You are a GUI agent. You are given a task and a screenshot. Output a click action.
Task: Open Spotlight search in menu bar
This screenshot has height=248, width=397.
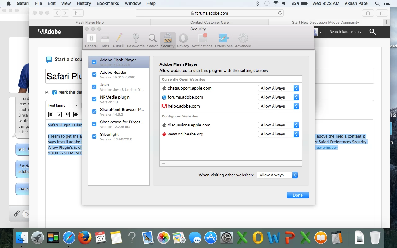(377, 3)
